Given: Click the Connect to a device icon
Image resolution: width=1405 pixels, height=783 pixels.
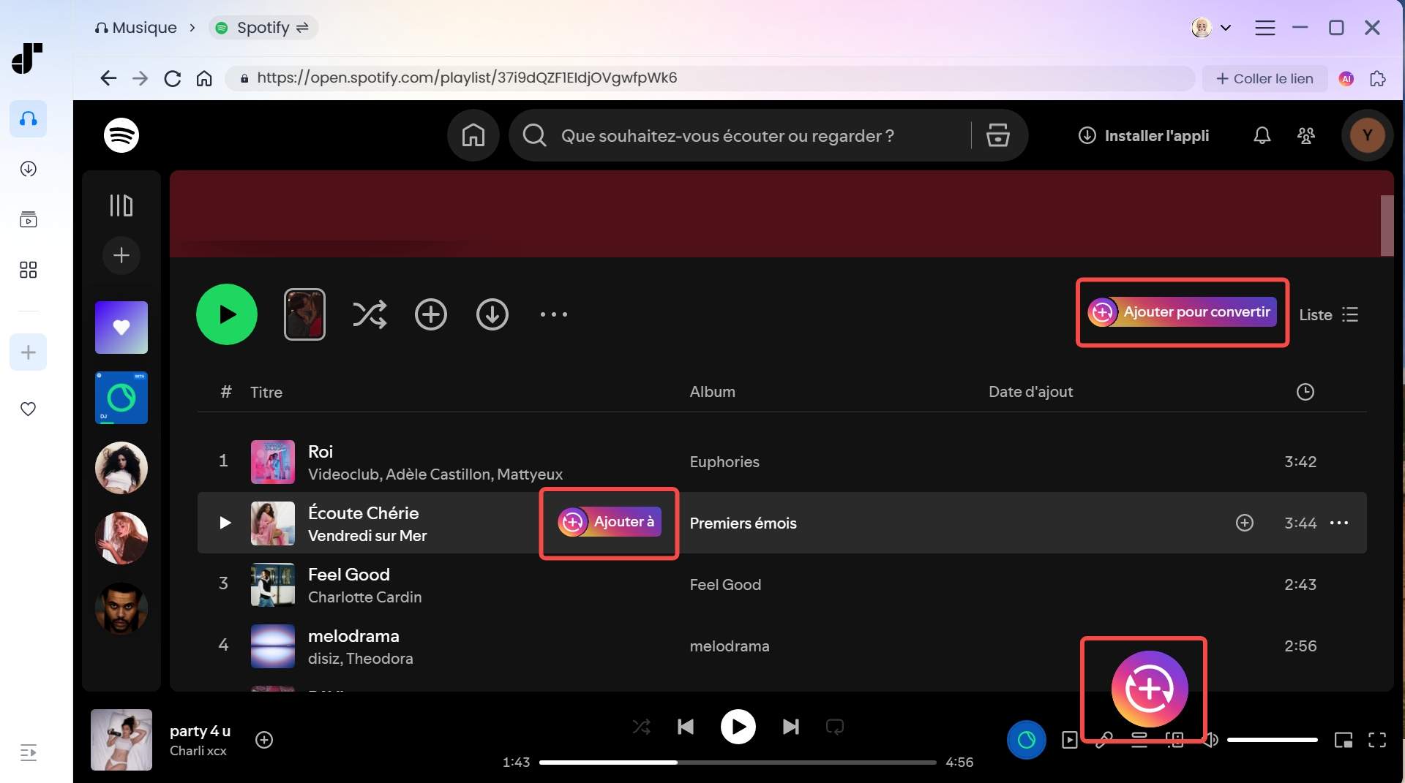Looking at the screenshot, I should pyautogui.click(x=1174, y=739).
